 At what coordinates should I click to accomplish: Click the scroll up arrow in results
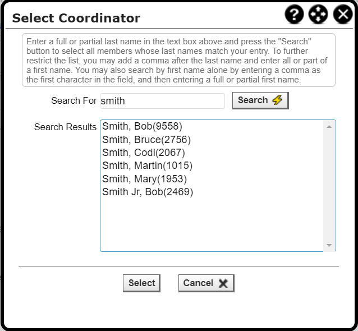[329, 127]
